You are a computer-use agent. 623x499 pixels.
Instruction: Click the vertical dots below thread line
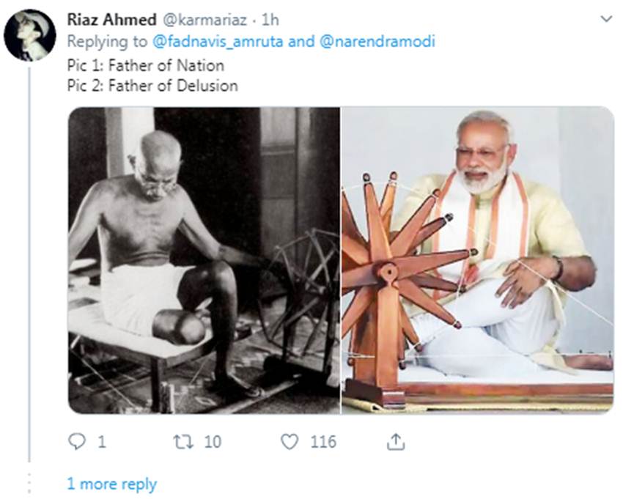coord(29,484)
